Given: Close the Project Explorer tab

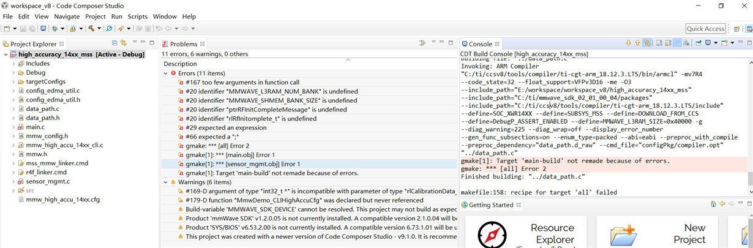Looking at the screenshot, I should pyautogui.click(x=61, y=44).
